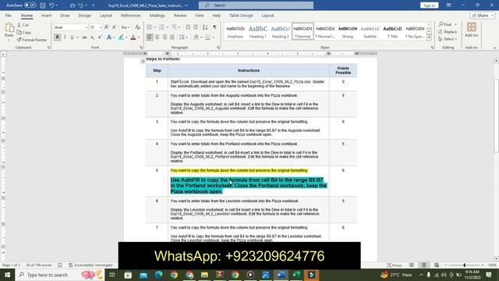Switch to the Draw tab
Image resolution: width=499 pixels, height=281 pixels.
click(65, 16)
